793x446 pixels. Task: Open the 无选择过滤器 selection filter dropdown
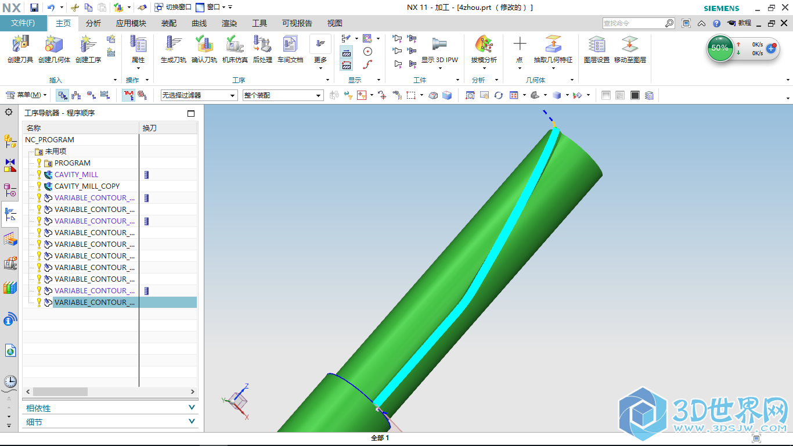[x=199, y=95]
